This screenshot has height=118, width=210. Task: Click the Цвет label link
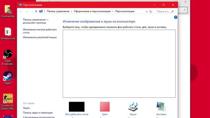pos(105,114)
